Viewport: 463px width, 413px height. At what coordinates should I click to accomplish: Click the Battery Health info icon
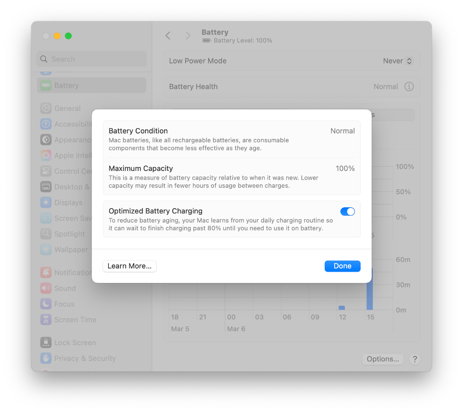[x=409, y=86]
